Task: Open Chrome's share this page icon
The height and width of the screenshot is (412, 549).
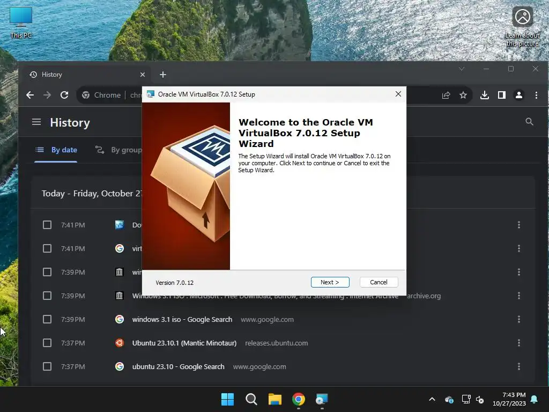Action: coord(446,95)
